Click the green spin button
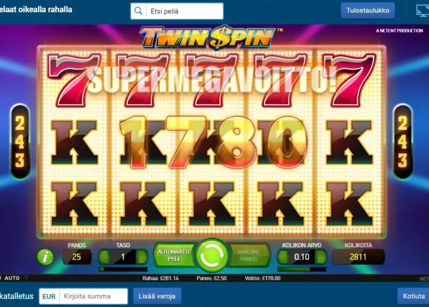Screen dimensions: 429x307 211,255
